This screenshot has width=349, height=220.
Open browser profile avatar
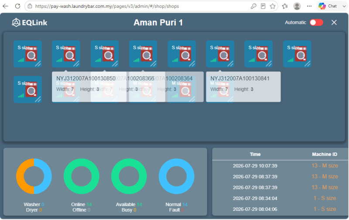click(x=297, y=6)
